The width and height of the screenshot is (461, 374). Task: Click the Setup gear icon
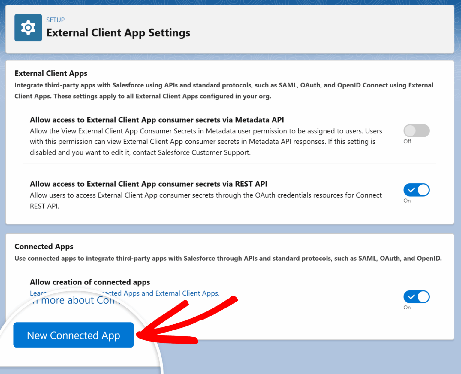28,28
